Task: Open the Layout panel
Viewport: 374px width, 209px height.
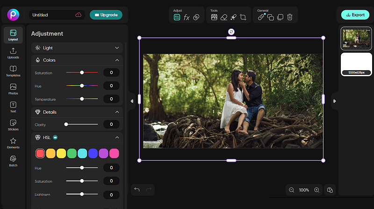Action: click(x=13, y=35)
